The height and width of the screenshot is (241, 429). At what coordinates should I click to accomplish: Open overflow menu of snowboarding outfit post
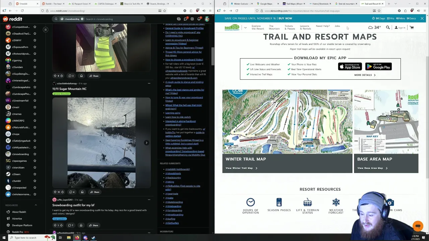point(149,200)
